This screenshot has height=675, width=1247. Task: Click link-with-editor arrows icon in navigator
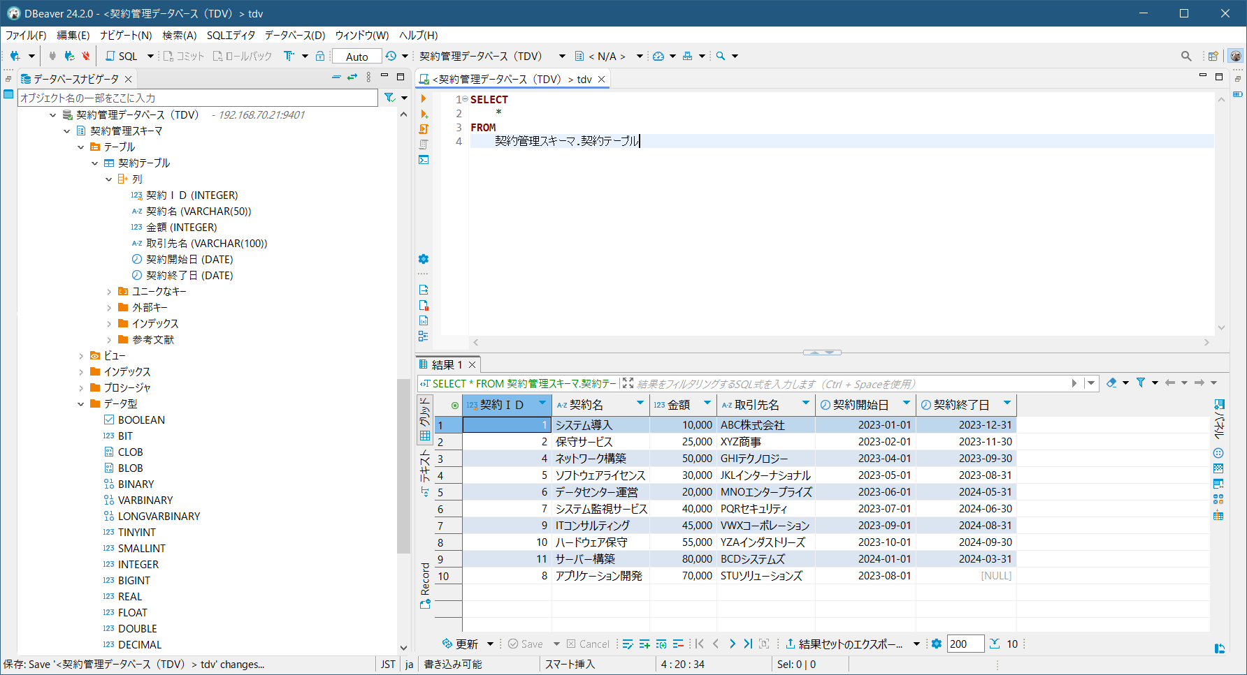[x=352, y=77]
